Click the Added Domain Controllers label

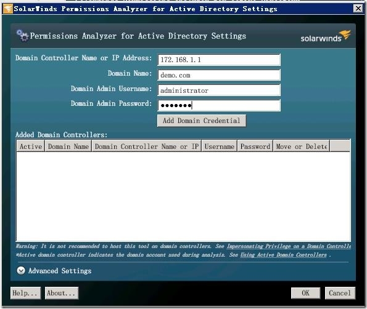click(x=61, y=135)
